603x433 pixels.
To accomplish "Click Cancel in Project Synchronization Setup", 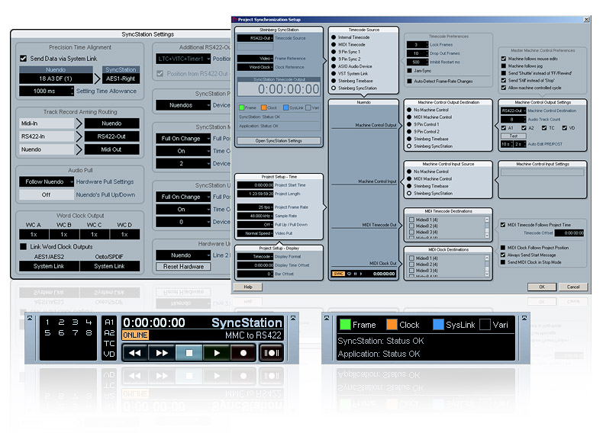I will click(x=573, y=287).
